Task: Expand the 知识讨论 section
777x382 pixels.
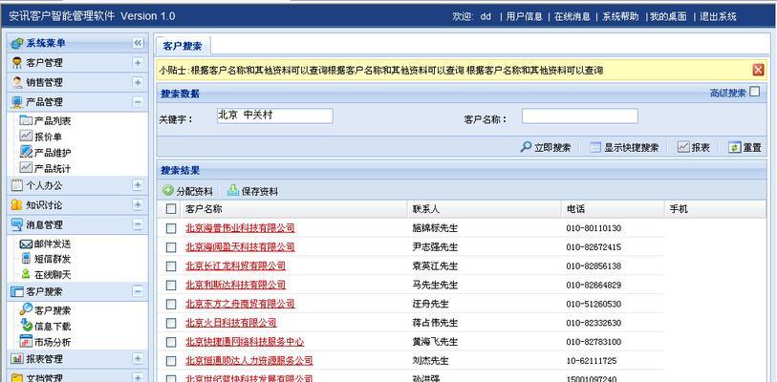Action: tap(138, 204)
